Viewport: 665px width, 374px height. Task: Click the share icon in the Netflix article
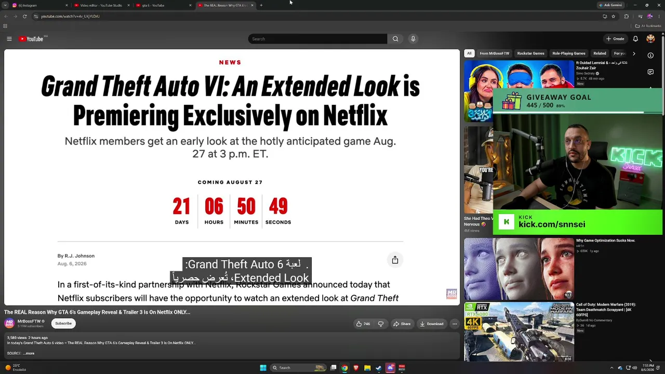395,260
